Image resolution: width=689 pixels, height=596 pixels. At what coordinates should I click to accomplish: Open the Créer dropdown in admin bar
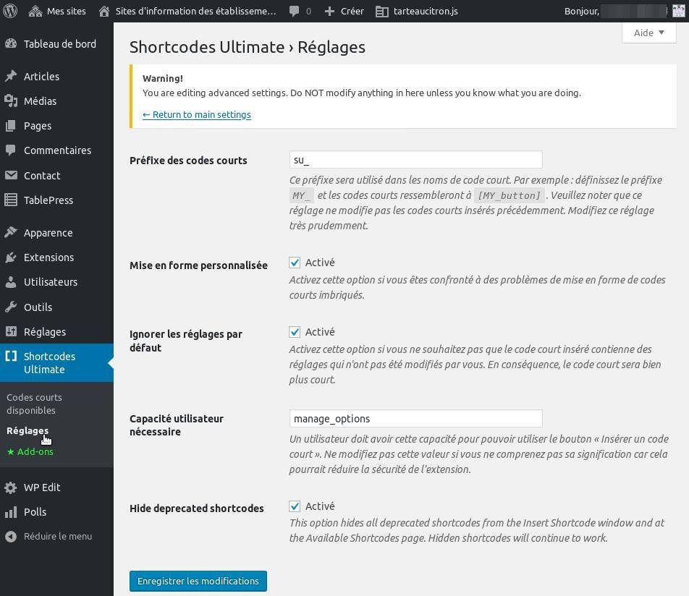tap(344, 11)
